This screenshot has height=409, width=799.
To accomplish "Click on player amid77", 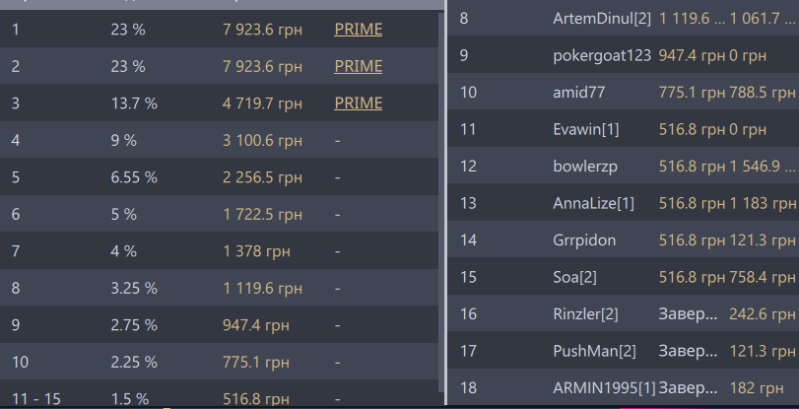I will (x=579, y=93).
